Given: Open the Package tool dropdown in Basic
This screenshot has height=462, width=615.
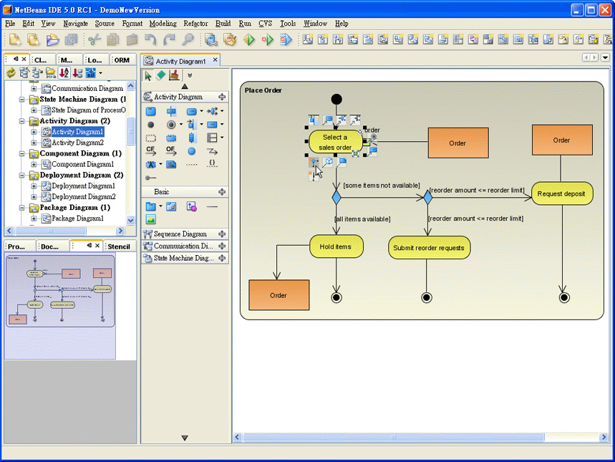Looking at the screenshot, I should click(160, 206).
